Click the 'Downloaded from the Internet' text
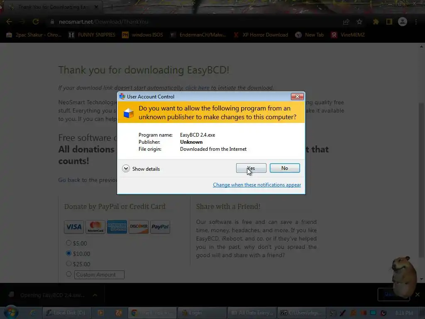This screenshot has height=319, width=425. click(x=213, y=149)
